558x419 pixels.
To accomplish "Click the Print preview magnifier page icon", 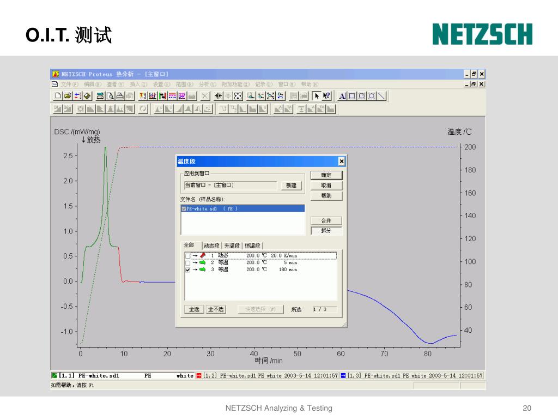I will pos(110,96).
